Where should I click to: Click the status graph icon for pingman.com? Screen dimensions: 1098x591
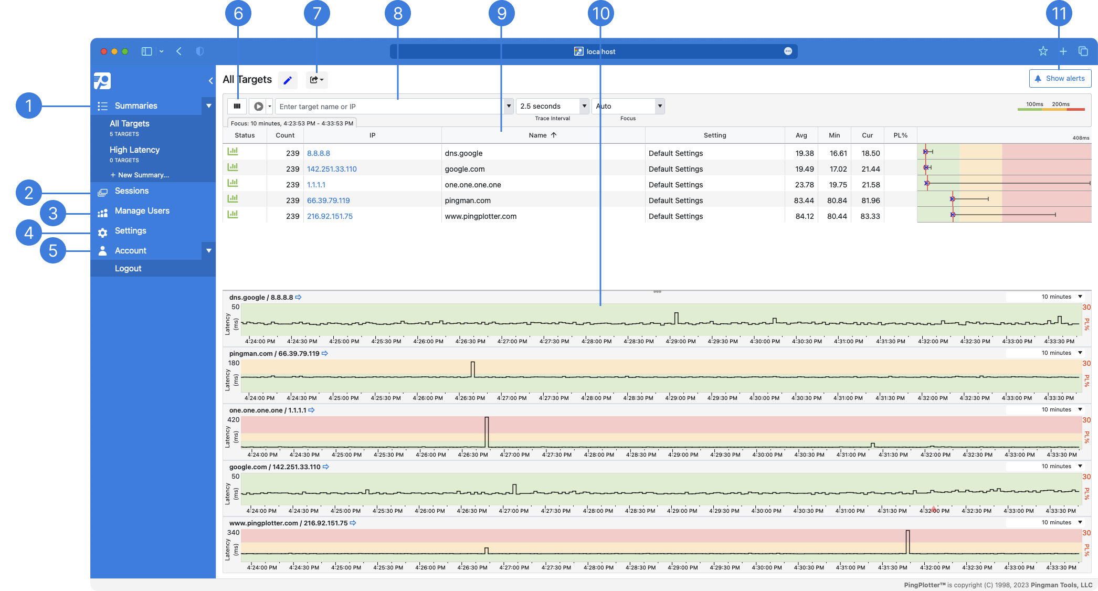pyautogui.click(x=233, y=199)
